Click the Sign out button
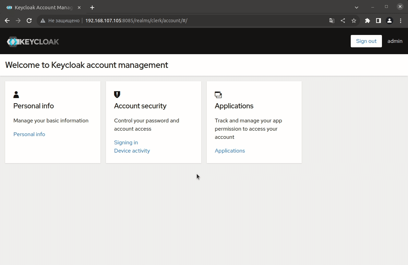Viewport: 408px width, 265px height. coord(366,41)
